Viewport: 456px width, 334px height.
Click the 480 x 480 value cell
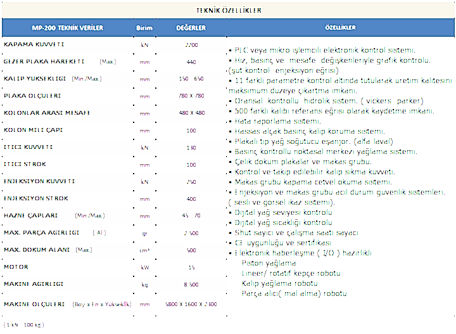(191, 113)
